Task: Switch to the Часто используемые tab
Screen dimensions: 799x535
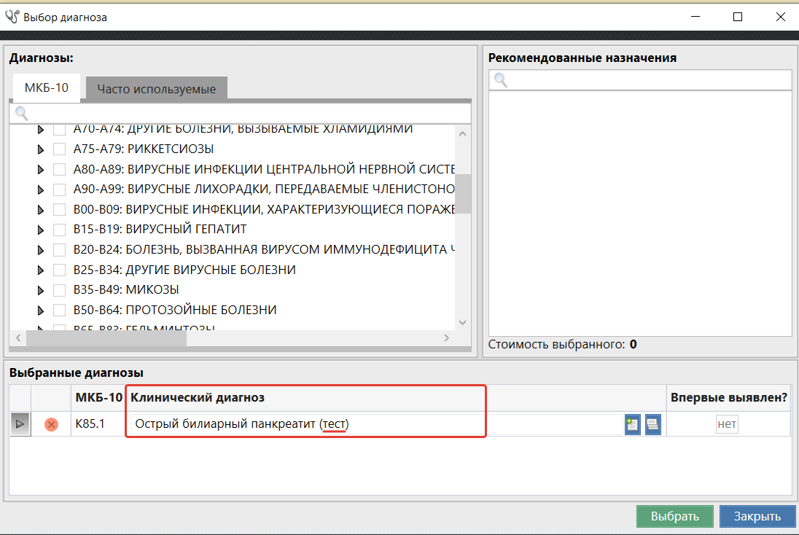Action: coord(156,89)
